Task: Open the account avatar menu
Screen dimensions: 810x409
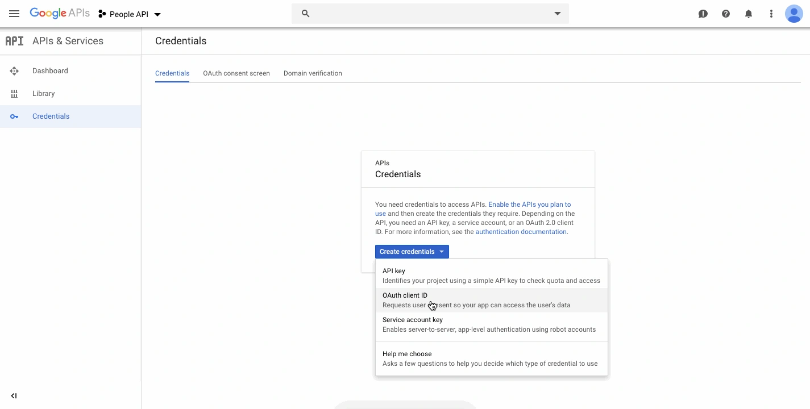Action: [794, 14]
